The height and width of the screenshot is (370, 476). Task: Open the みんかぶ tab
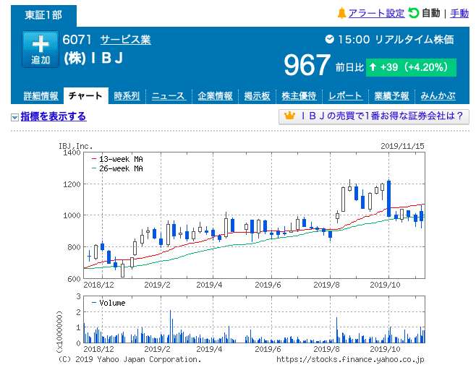(x=438, y=96)
